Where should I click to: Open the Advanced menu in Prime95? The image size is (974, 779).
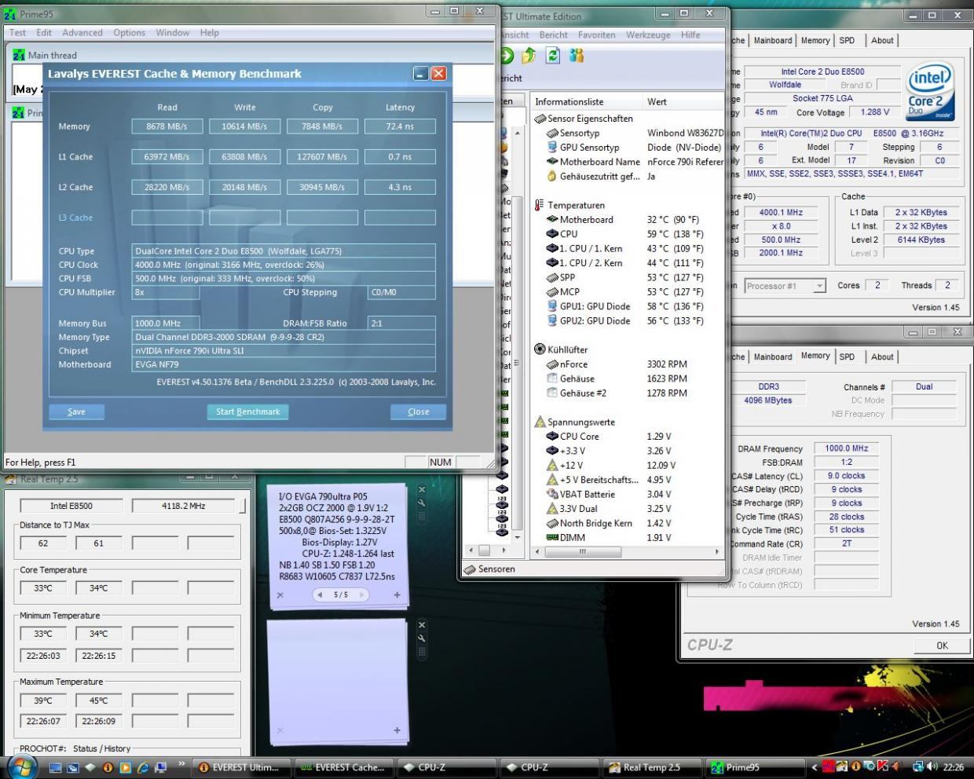tap(82, 33)
